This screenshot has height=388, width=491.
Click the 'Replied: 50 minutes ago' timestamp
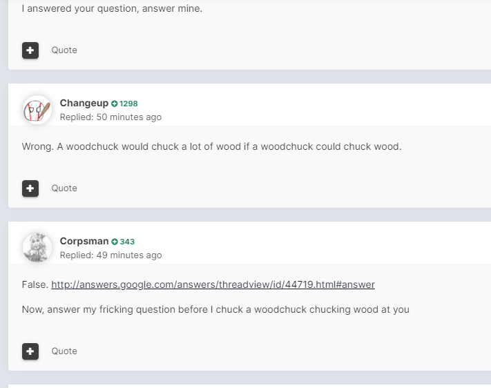pos(110,117)
